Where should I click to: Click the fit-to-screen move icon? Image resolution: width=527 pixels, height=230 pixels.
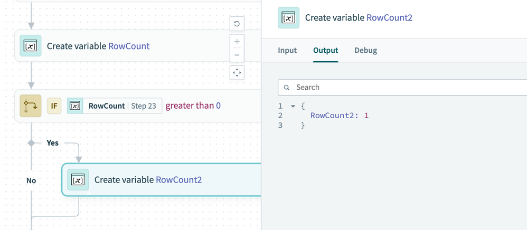(x=237, y=73)
